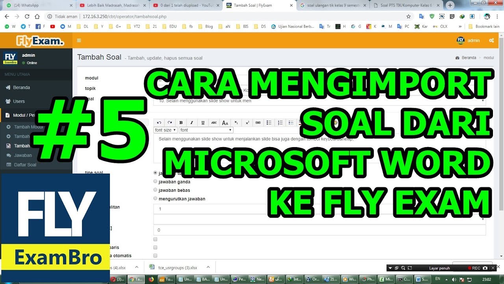Image resolution: width=504 pixels, height=284 pixels.
Task: Apply superscript formatting
Action: point(247,123)
